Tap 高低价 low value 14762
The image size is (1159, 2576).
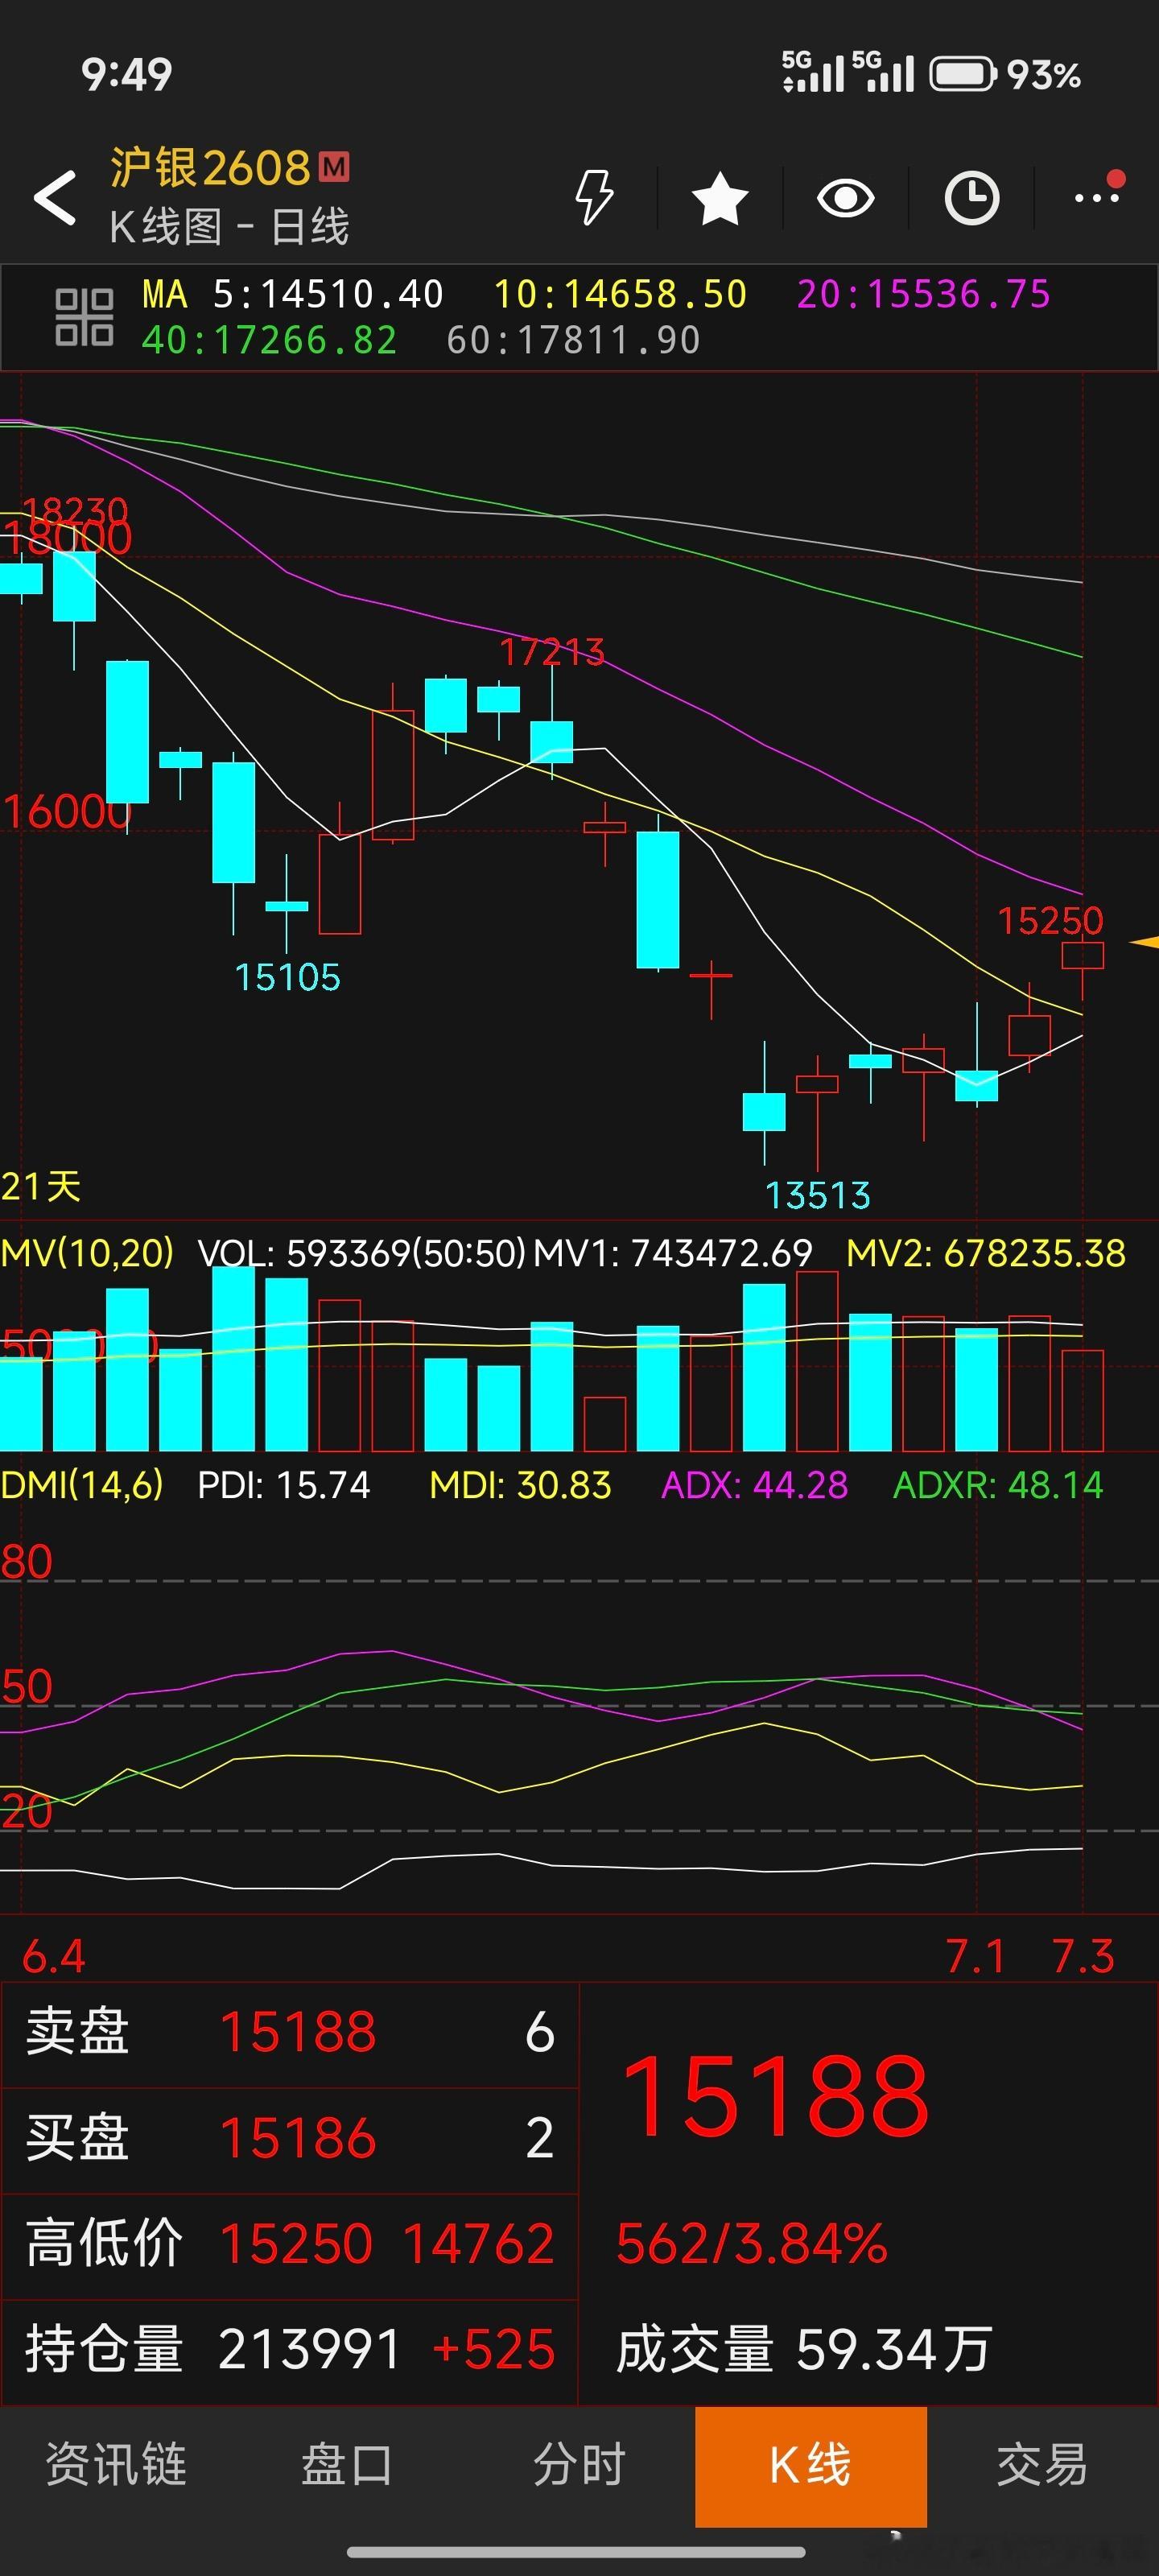(x=479, y=2244)
